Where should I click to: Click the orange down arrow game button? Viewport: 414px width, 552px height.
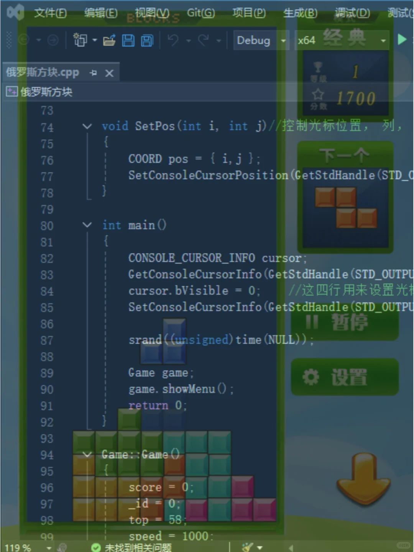click(x=363, y=479)
